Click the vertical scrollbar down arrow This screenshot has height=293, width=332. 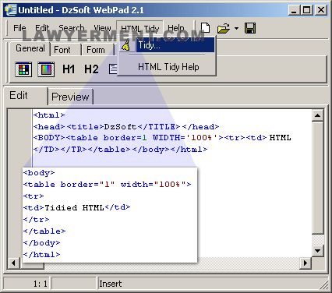click(317, 251)
